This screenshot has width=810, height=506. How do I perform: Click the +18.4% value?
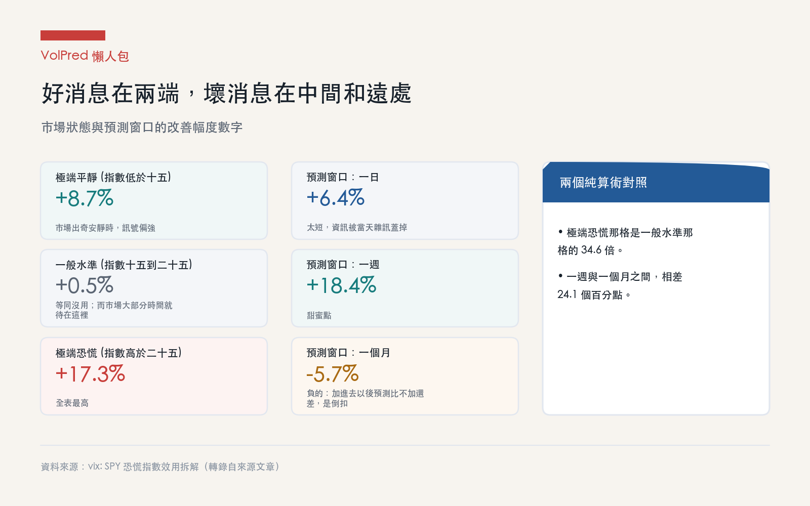[342, 285]
